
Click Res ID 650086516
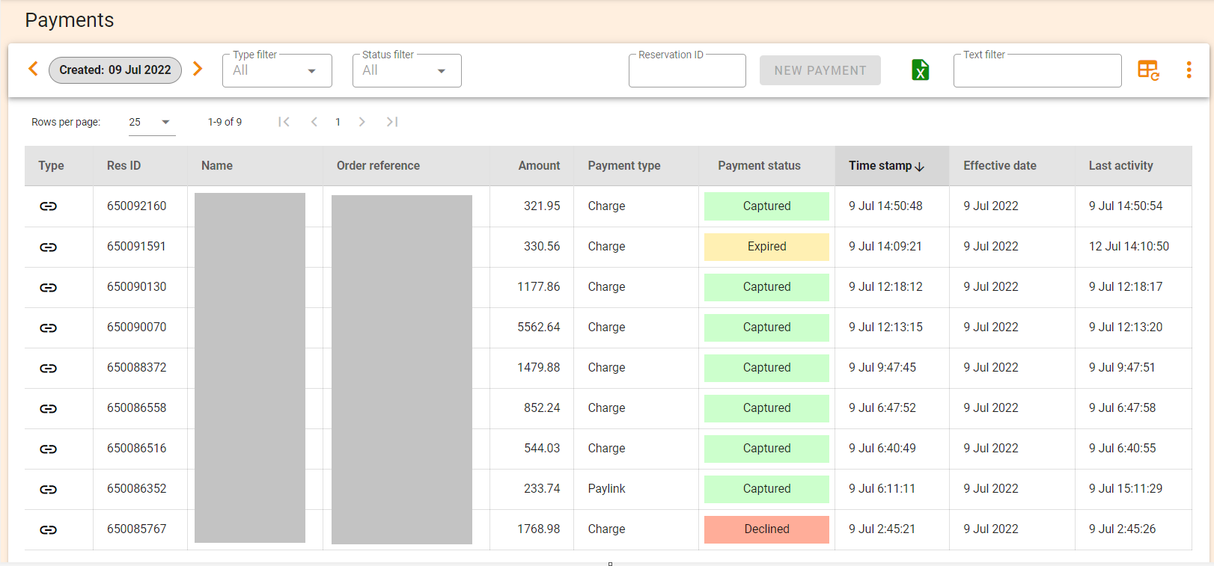(136, 448)
